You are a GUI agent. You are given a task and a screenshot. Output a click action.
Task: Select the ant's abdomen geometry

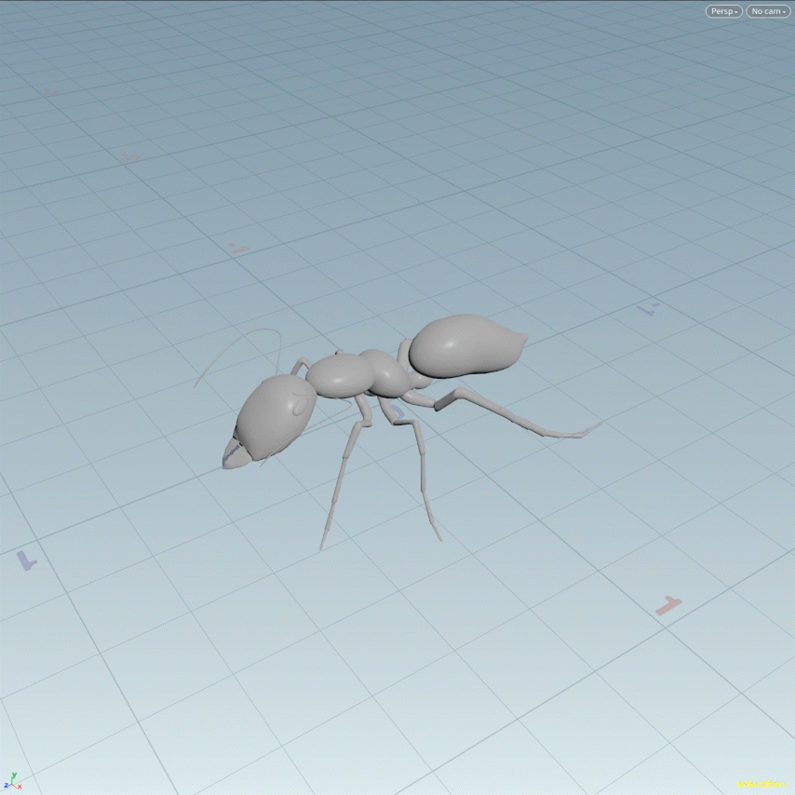pyautogui.click(x=467, y=345)
